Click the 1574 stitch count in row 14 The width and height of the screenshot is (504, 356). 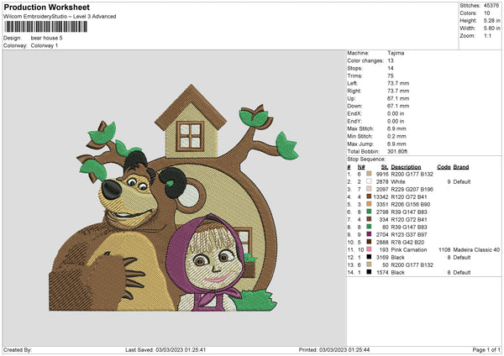tap(382, 273)
